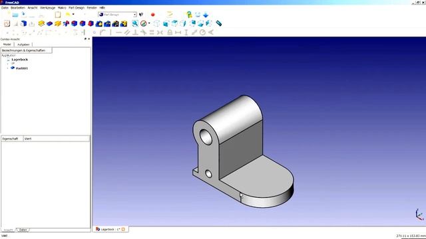Screen dimensions: 426x239
Task: Click the yellow macro edit icon
Action: [x=170, y=14]
